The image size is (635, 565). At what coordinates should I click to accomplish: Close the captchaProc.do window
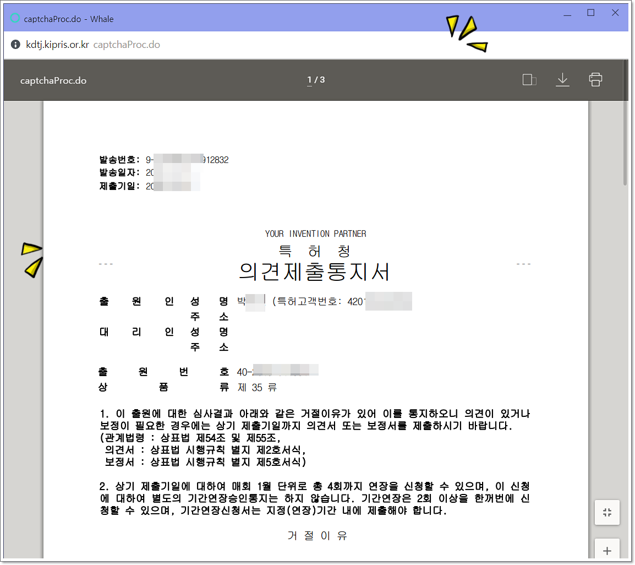(615, 13)
